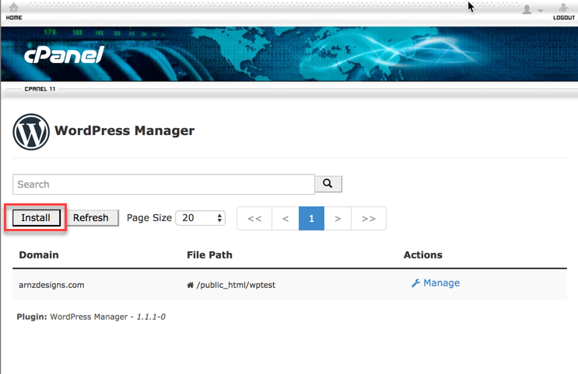Click the CPANEL 11 label

coord(40,89)
